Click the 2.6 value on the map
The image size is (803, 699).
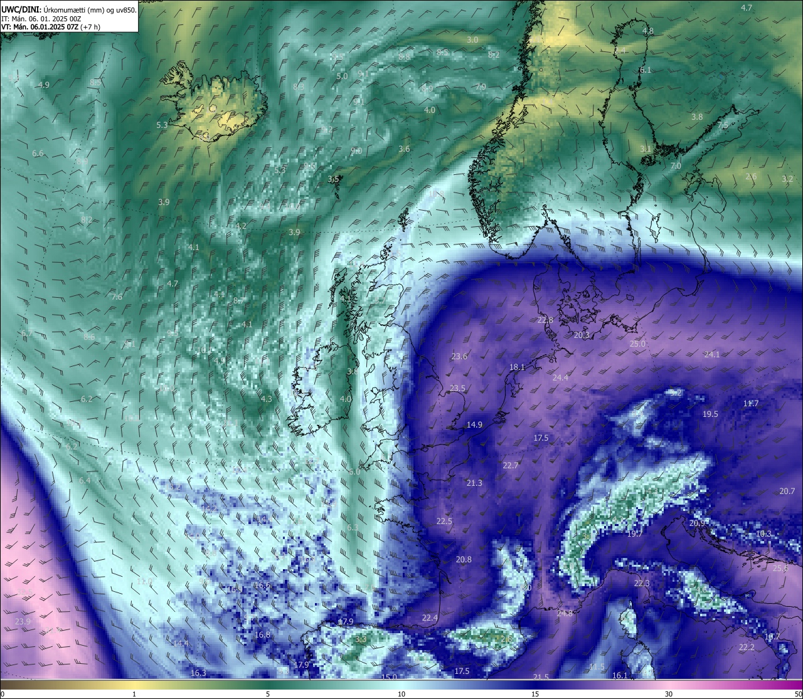(x=751, y=177)
